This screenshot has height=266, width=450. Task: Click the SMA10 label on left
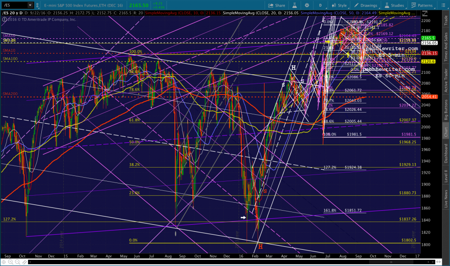point(9,51)
